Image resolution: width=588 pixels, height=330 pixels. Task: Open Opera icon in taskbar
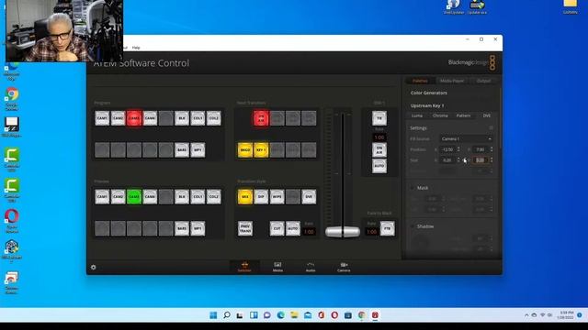[334, 315]
